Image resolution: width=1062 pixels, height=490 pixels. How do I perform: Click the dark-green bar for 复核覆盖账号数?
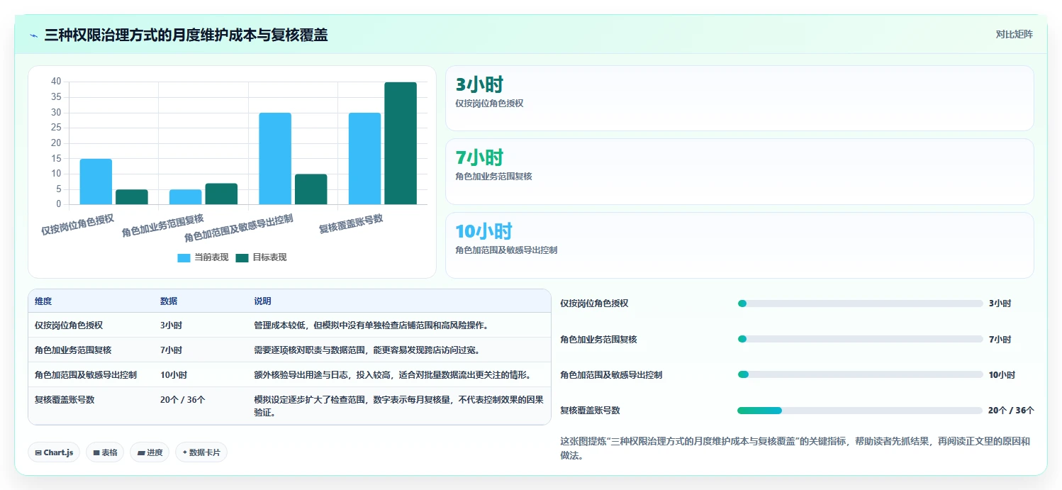(x=401, y=143)
